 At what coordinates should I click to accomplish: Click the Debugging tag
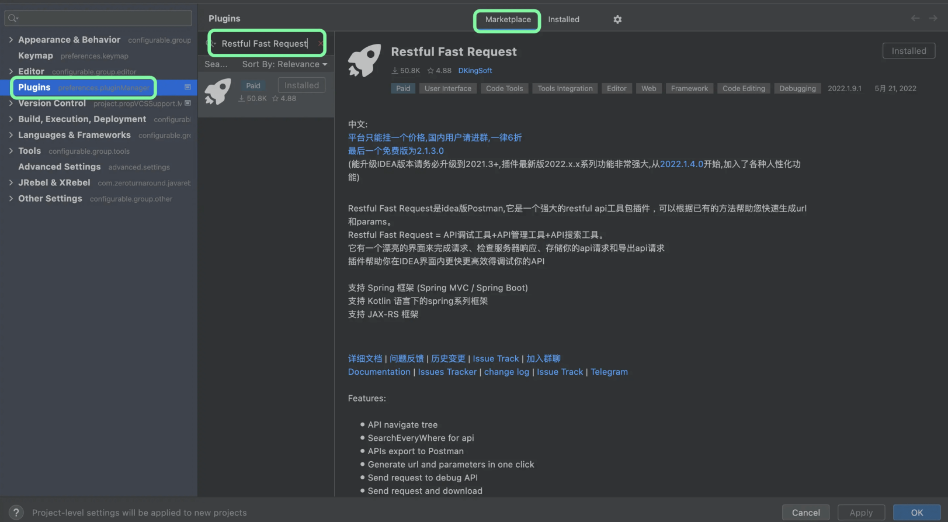[x=797, y=88]
